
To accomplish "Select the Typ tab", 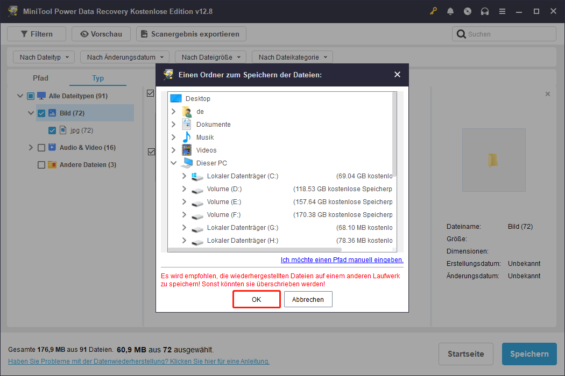I will (98, 78).
